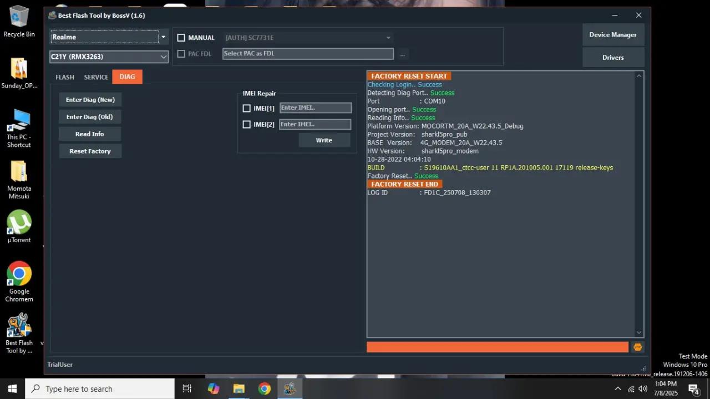Screen dimensions: 710x399
Task: Click the Windows Start button
Action: [12, 388]
